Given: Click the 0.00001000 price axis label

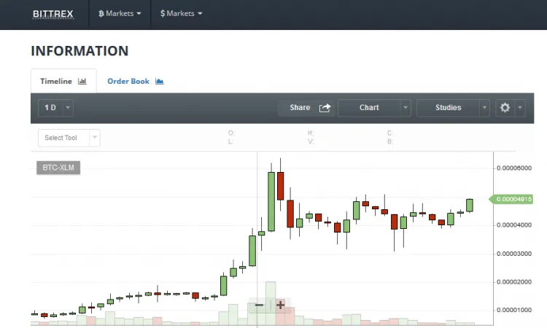Looking at the screenshot, I should 514,310.
